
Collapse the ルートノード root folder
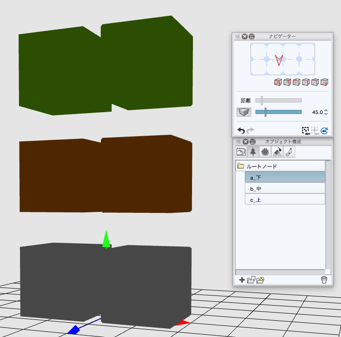coord(241,166)
